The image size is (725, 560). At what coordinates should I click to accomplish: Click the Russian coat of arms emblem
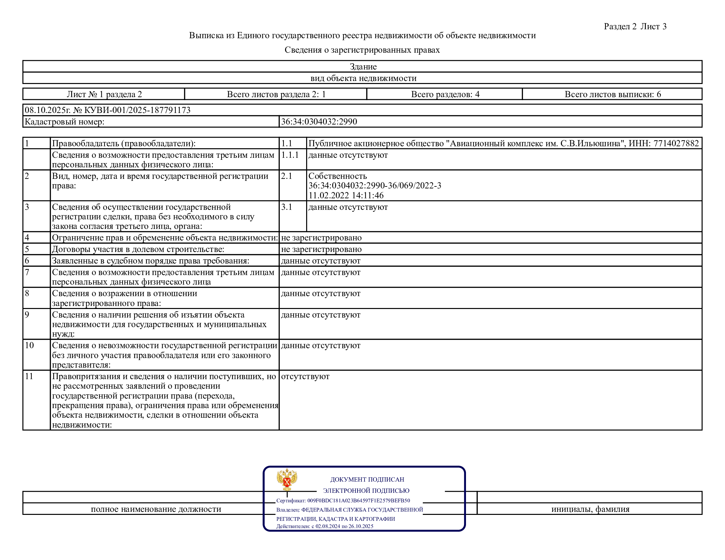click(287, 479)
